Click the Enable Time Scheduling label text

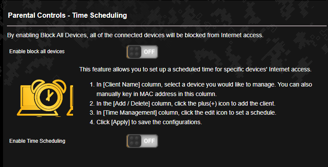pyautogui.click(x=37, y=141)
